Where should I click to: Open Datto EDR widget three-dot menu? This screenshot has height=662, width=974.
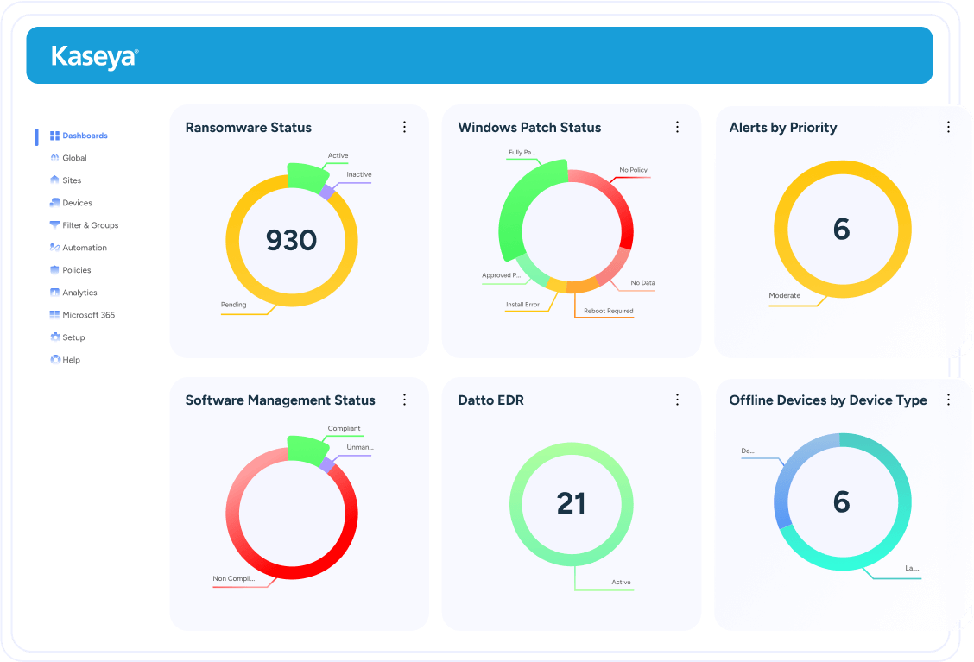coord(677,400)
